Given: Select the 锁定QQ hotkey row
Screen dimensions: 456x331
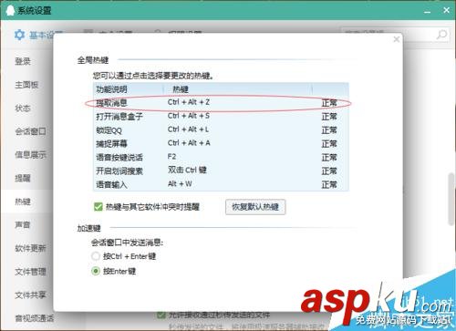Looking at the screenshot, I should (x=221, y=130).
